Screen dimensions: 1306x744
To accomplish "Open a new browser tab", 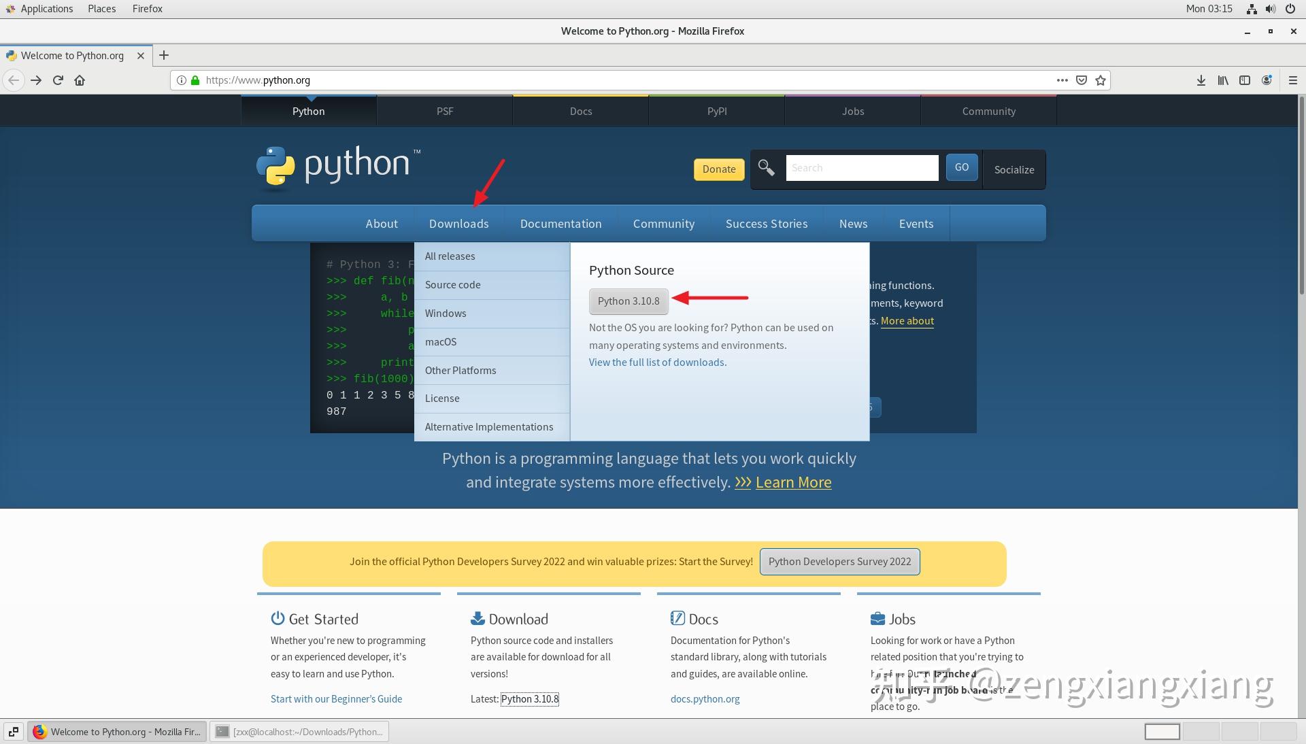I will point(164,56).
